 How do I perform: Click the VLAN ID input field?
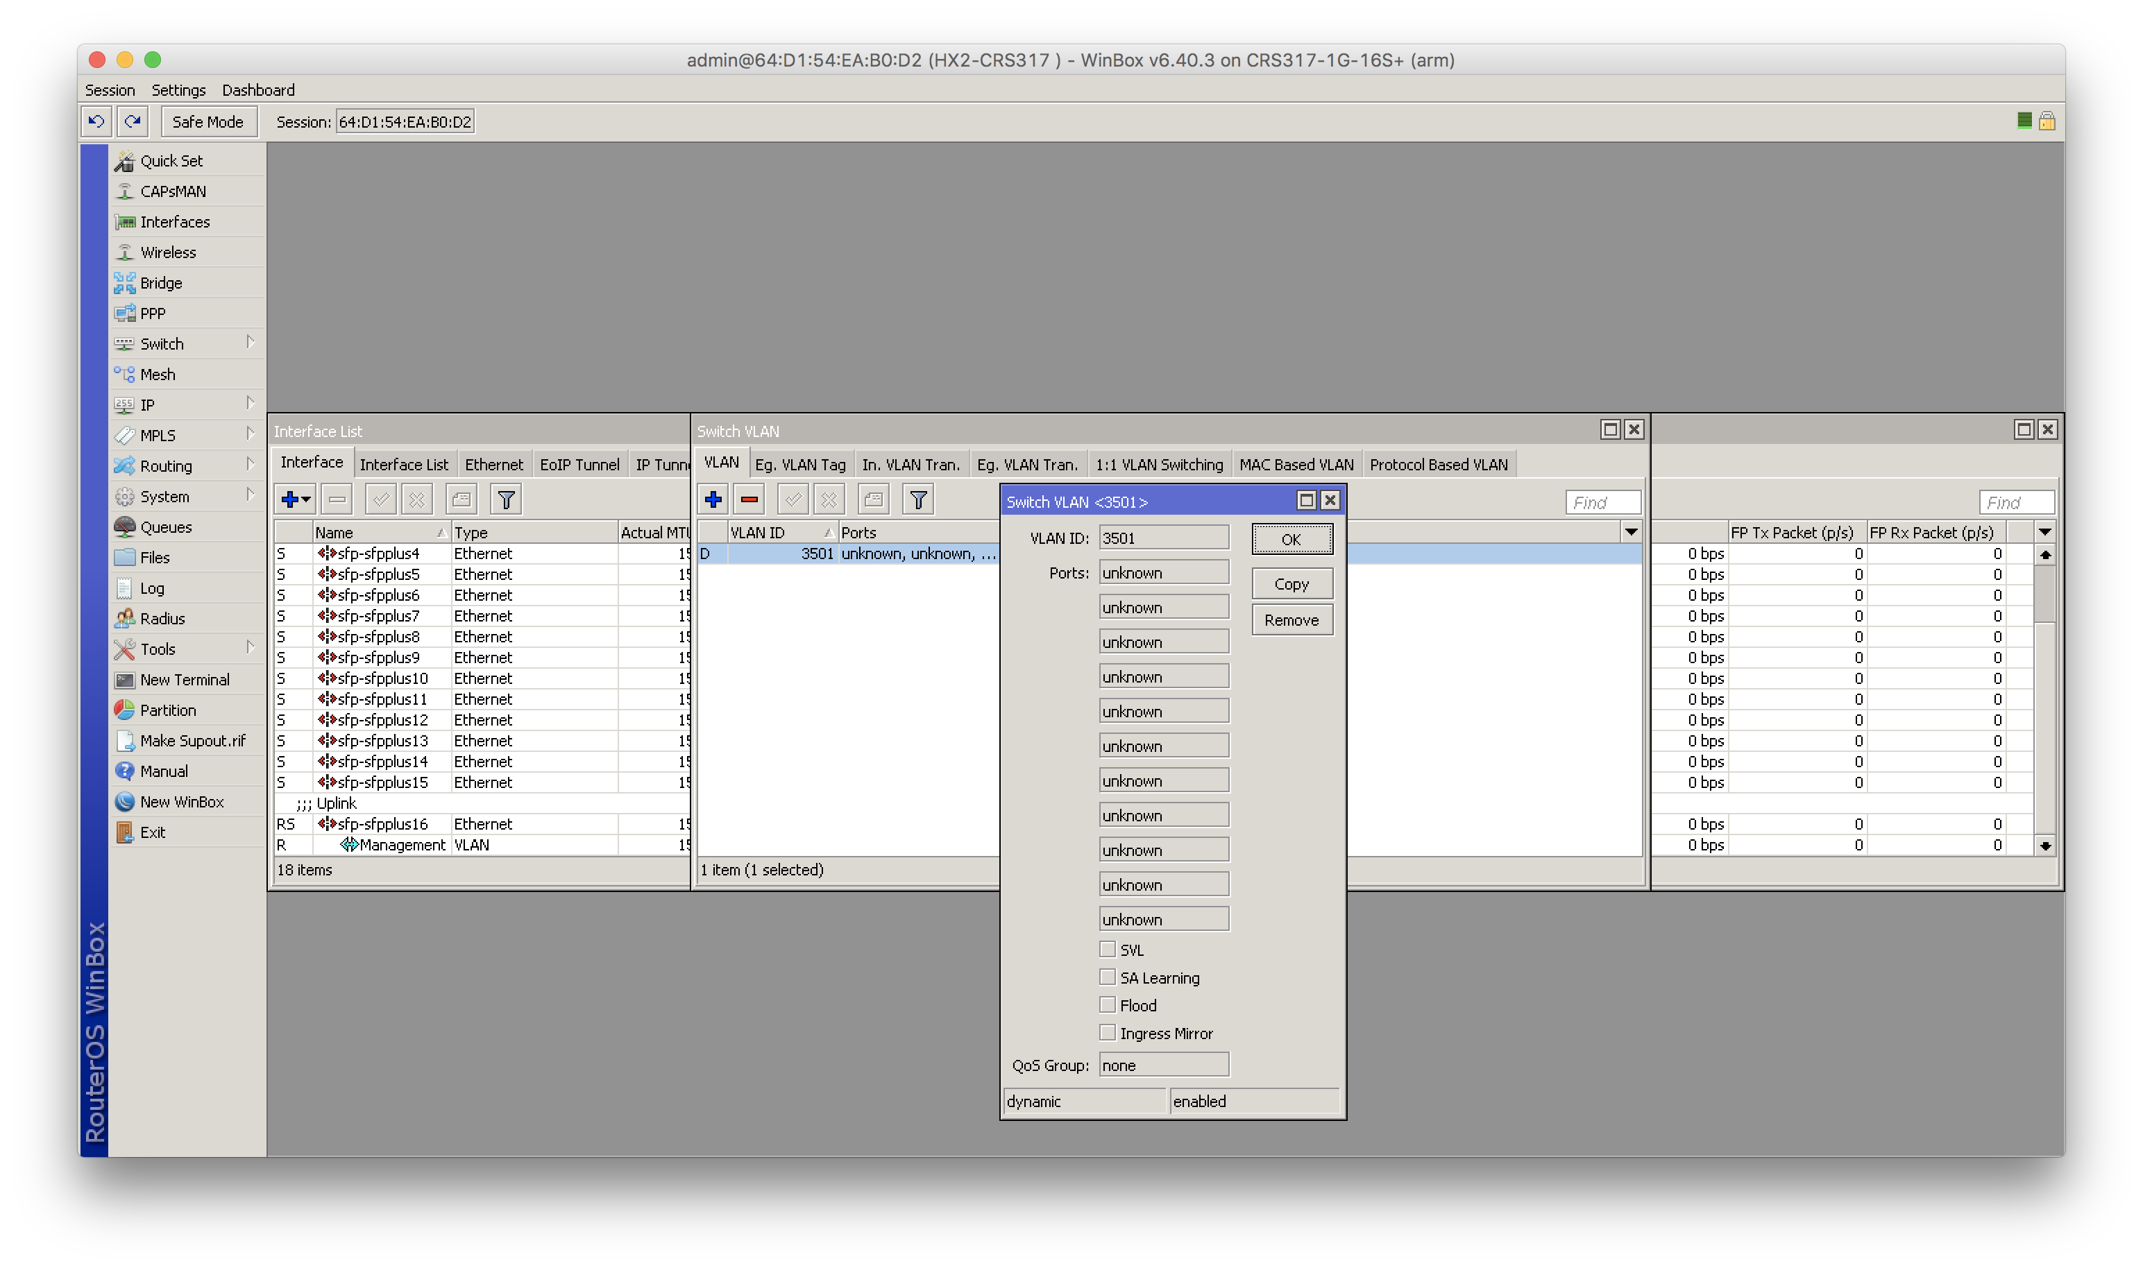pyautogui.click(x=1163, y=538)
